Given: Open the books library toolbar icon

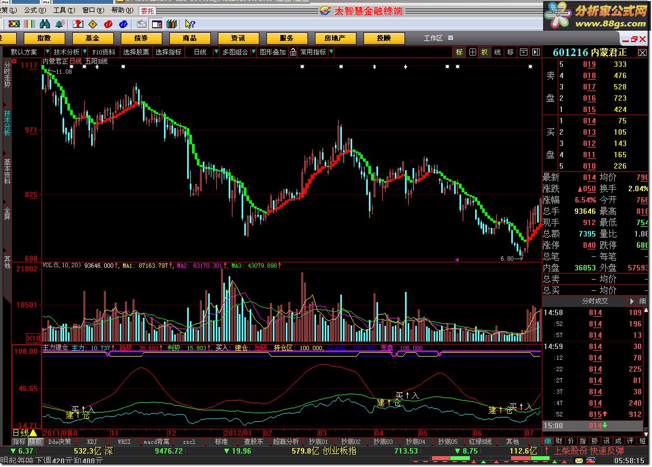Looking at the screenshot, I should tap(172, 24).
